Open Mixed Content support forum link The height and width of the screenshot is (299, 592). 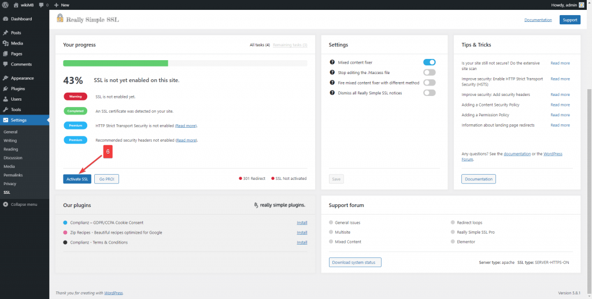pos(348,242)
